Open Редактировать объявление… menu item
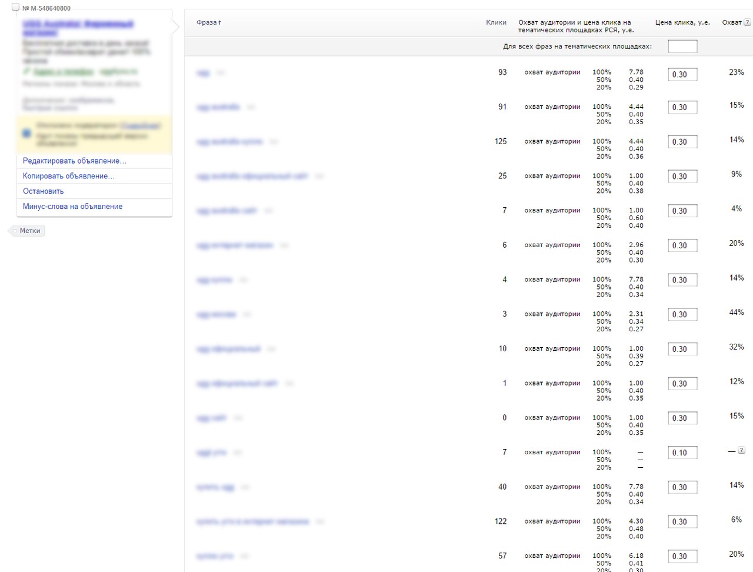Image resolution: width=753 pixels, height=572 pixels. pyautogui.click(x=74, y=161)
